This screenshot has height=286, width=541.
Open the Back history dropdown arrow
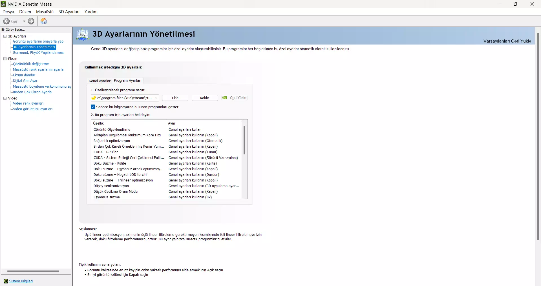click(x=24, y=21)
